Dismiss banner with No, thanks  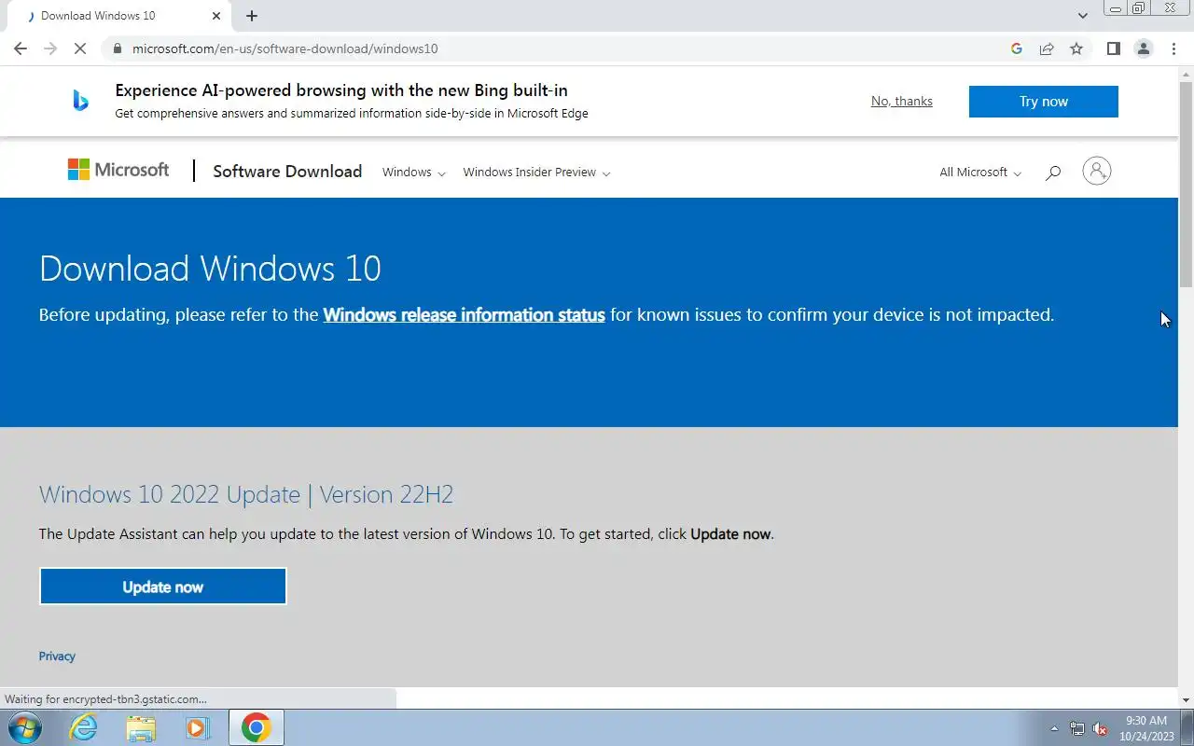click(x=901, y=101)
